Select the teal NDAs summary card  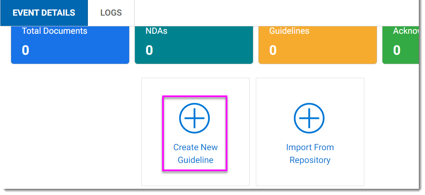(194, 45)
